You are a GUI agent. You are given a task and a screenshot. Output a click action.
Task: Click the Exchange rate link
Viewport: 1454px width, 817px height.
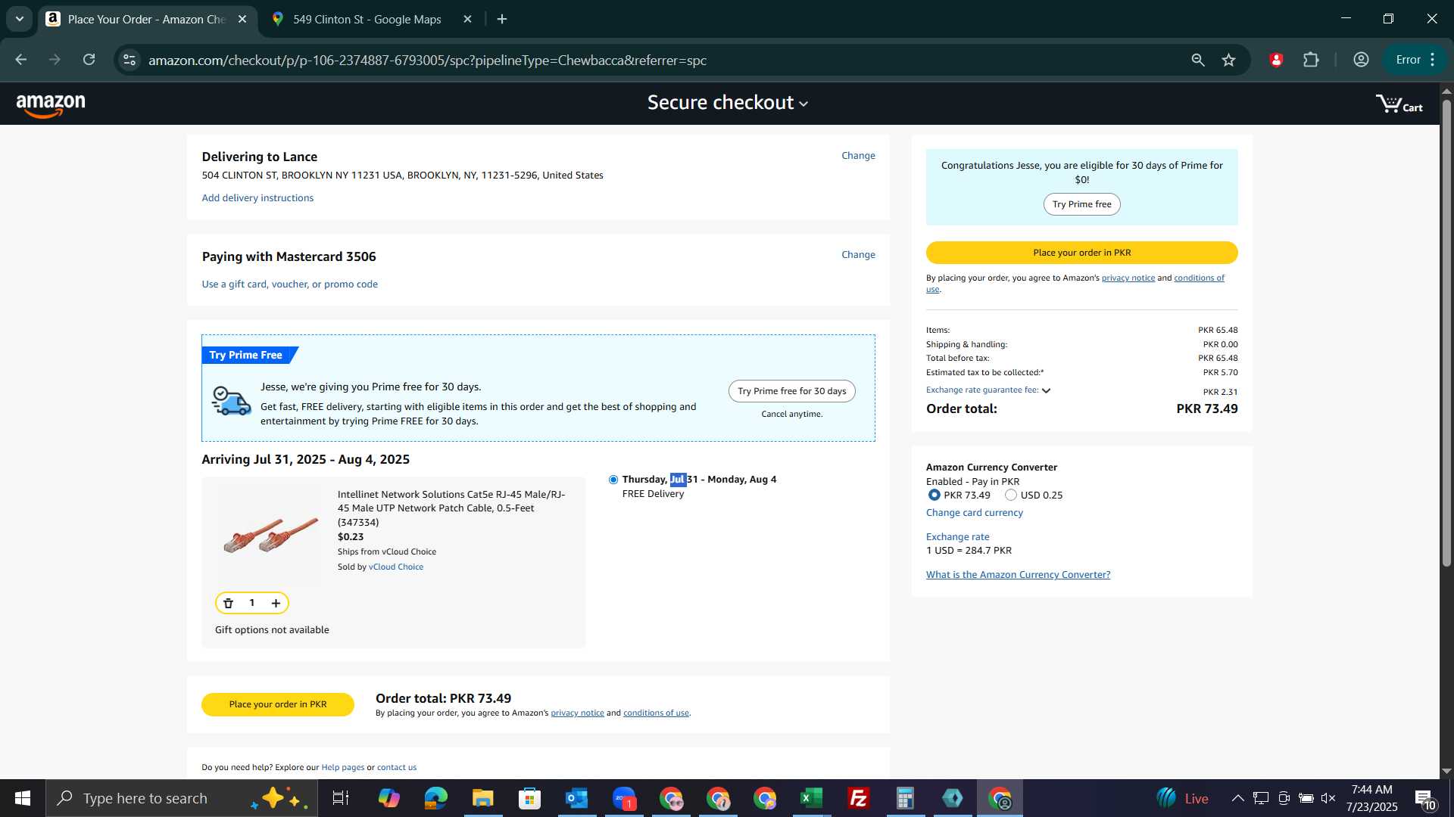pos(957,537)
